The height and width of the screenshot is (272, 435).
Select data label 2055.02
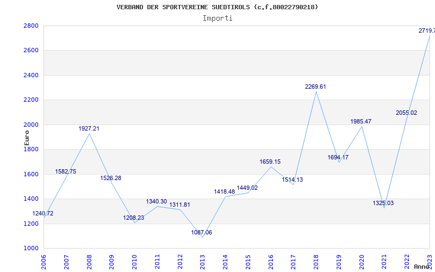pos(406,113)
